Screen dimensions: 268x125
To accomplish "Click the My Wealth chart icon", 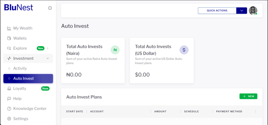I will (x=9, y=28).
